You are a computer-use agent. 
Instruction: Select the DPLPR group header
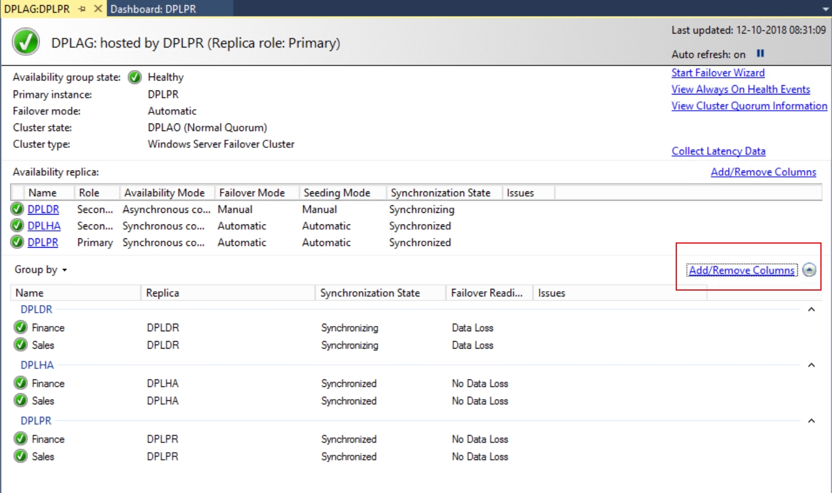(36, 421)
